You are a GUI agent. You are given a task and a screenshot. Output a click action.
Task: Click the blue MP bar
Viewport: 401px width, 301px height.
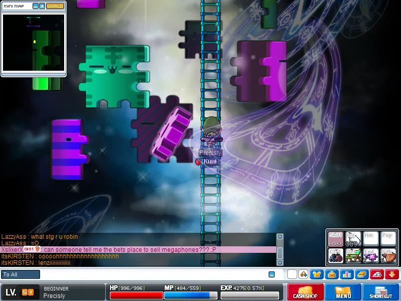point(190,295)
